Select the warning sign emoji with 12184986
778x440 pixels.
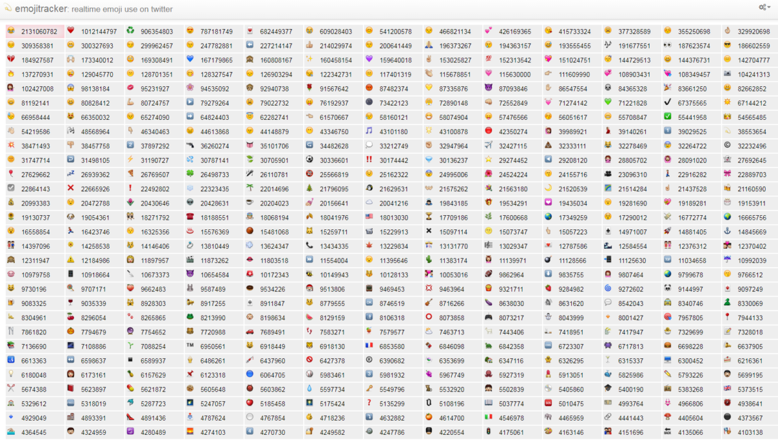click(71, 259)
